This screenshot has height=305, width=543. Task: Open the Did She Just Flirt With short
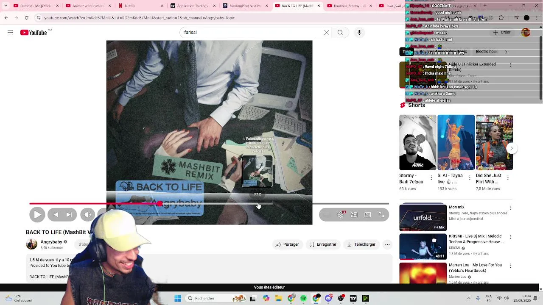point(494,143)
